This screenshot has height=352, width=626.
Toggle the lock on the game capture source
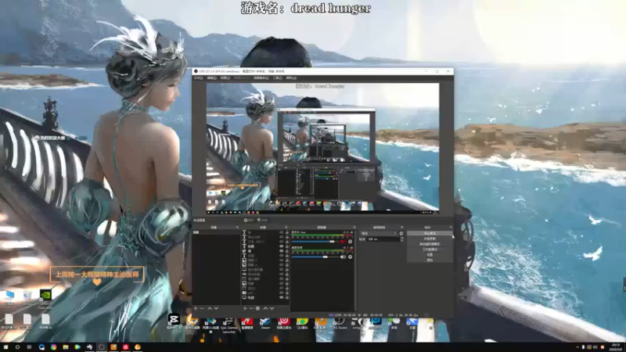(287, 275)
